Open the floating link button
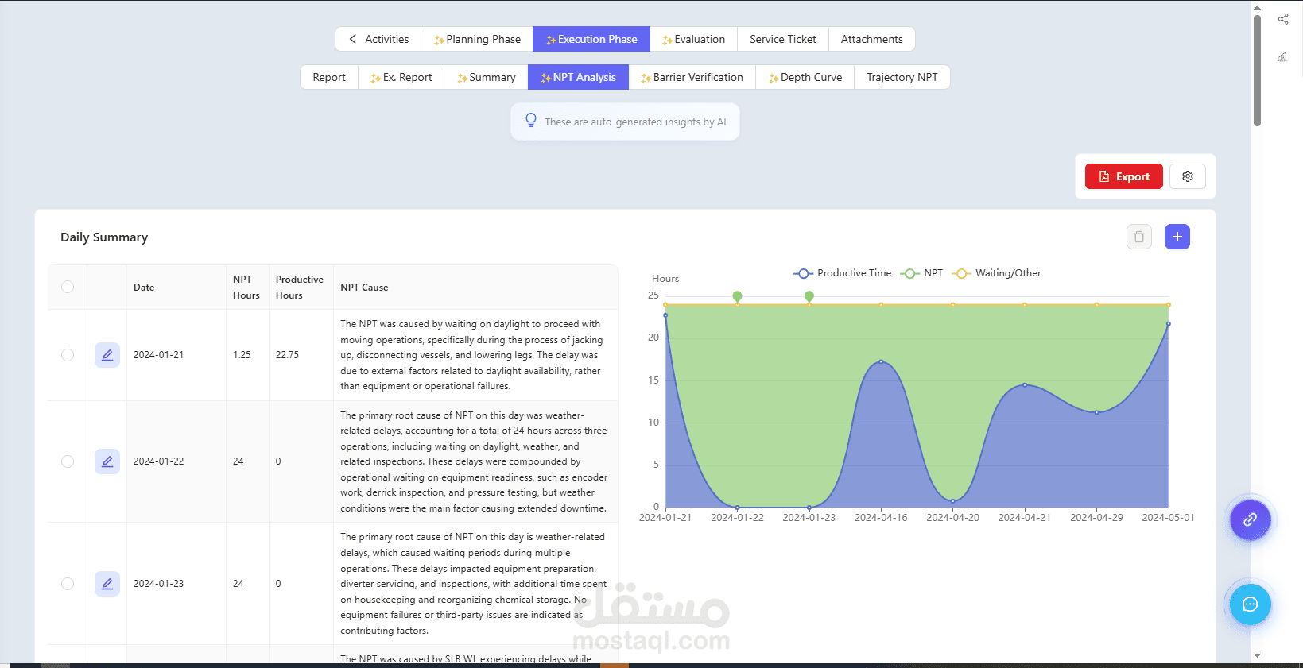1303x668 pixels. (x=1250, y=519)
